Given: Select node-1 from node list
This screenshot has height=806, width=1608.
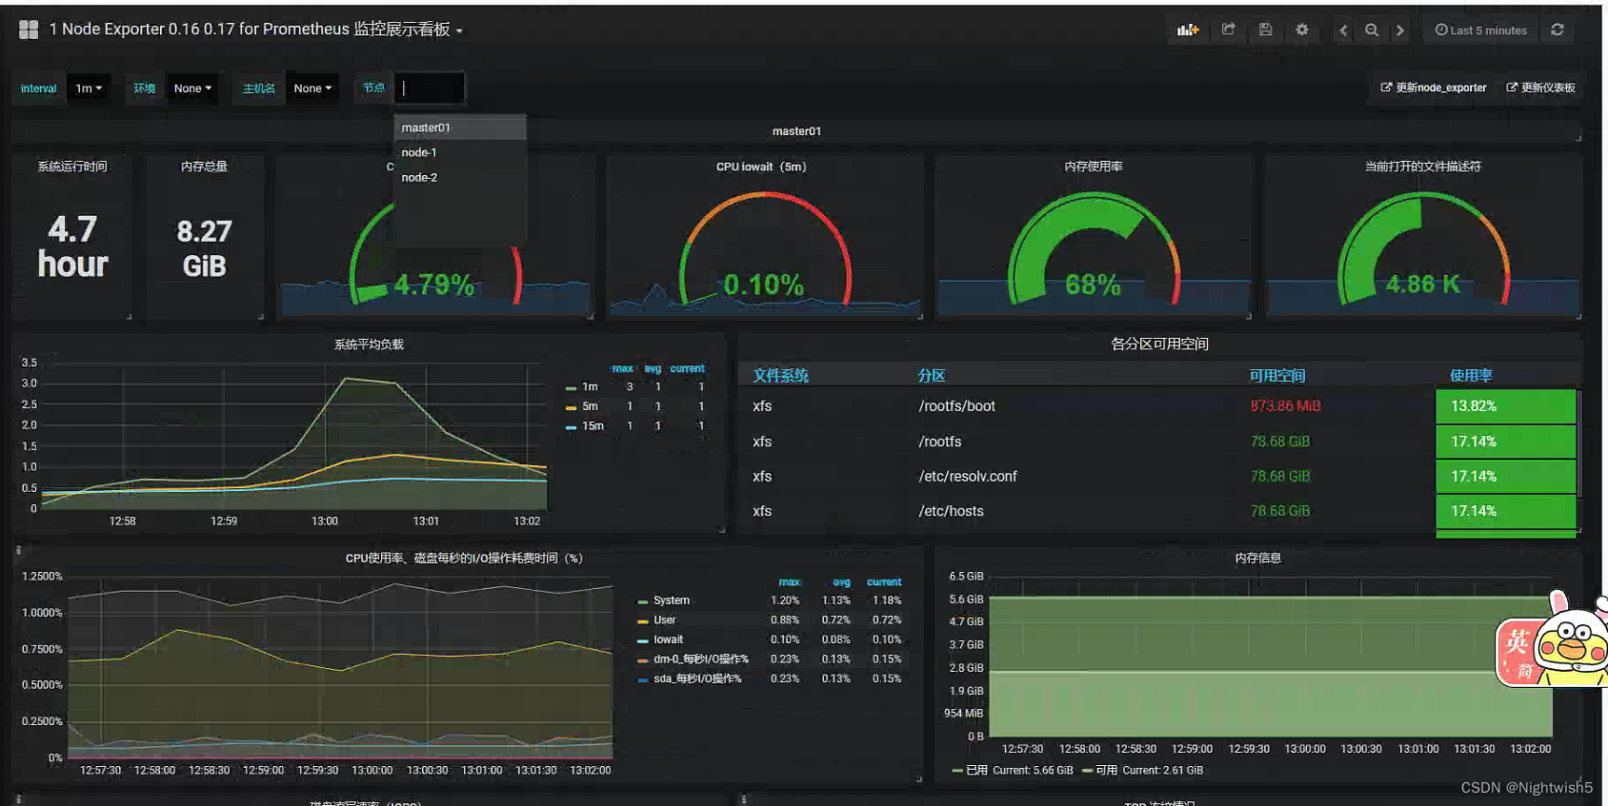Looking at the screenshot, I should pos(460,152).
